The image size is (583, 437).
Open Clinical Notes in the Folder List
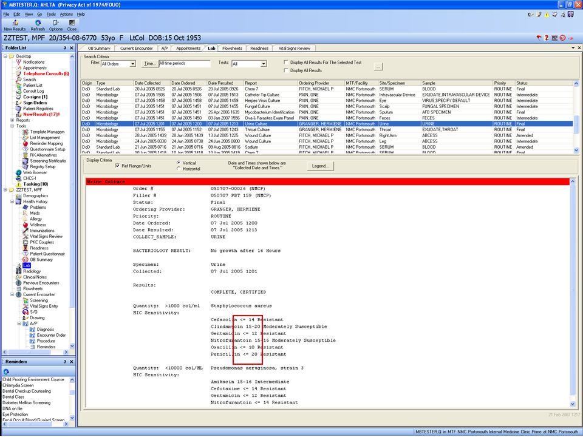[35, 277]
